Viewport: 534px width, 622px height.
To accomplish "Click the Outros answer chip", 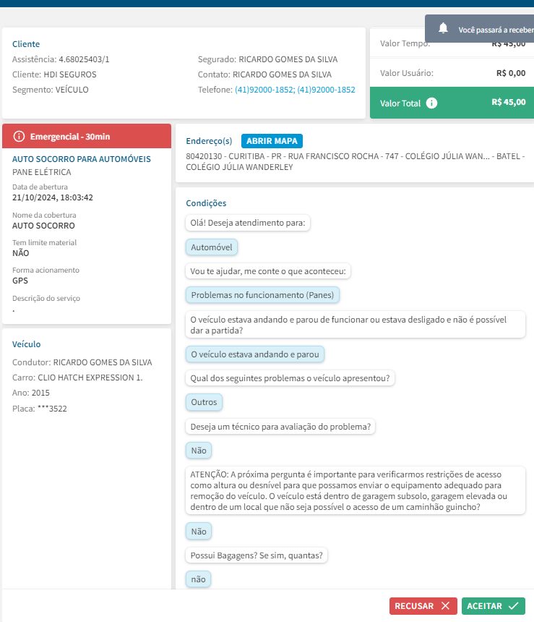I will [x=204, y=402].
